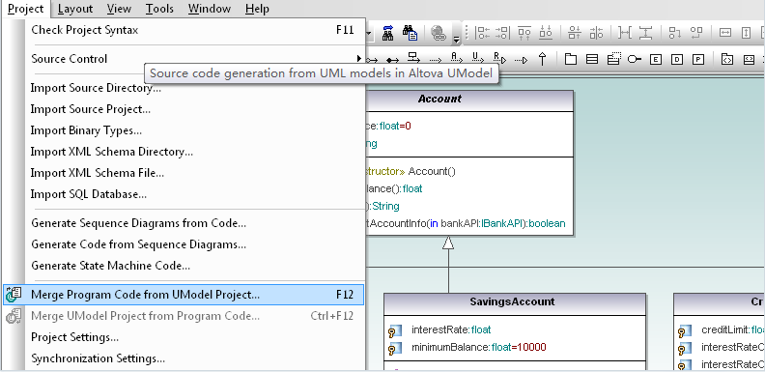Choose Generate State Machine Code entry
The height and width of the screenshot is (372, 765).
tap(111, 266)
